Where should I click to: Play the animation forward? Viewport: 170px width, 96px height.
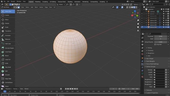[x=73, y=89]
